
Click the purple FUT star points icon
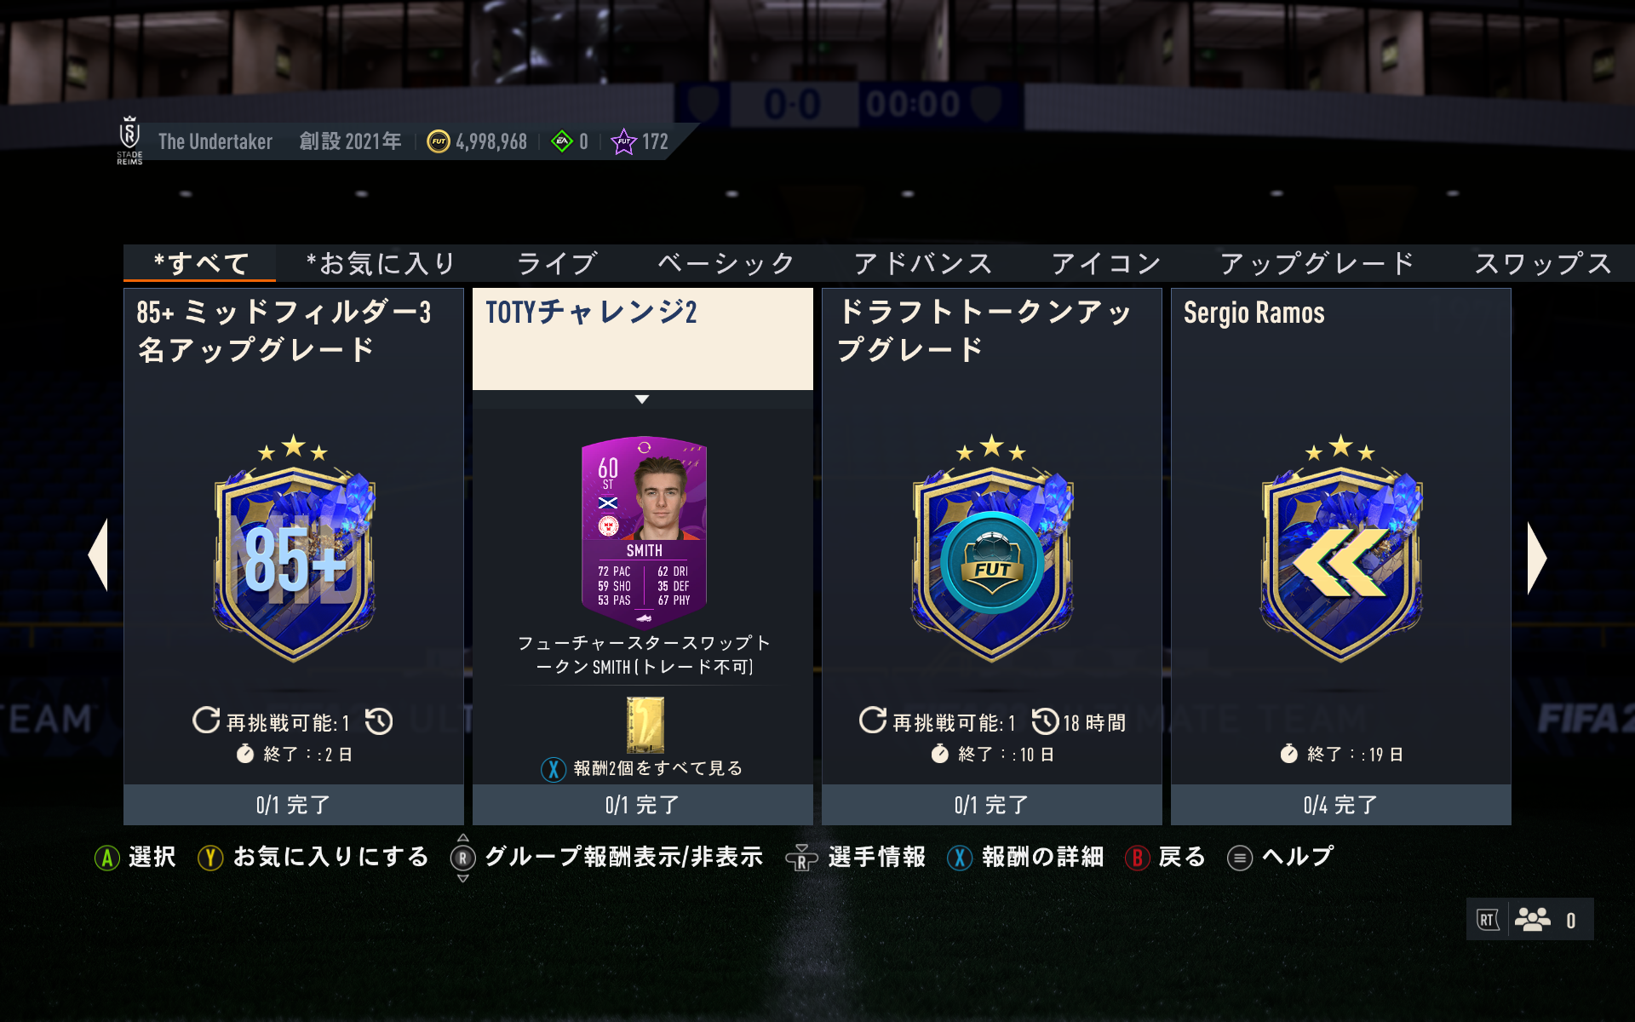[623, 141]
